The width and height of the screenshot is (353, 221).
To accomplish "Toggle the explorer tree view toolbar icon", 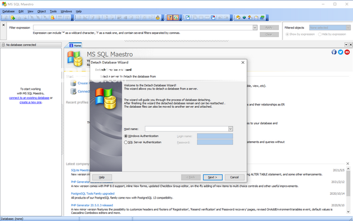I will (176, 18).
